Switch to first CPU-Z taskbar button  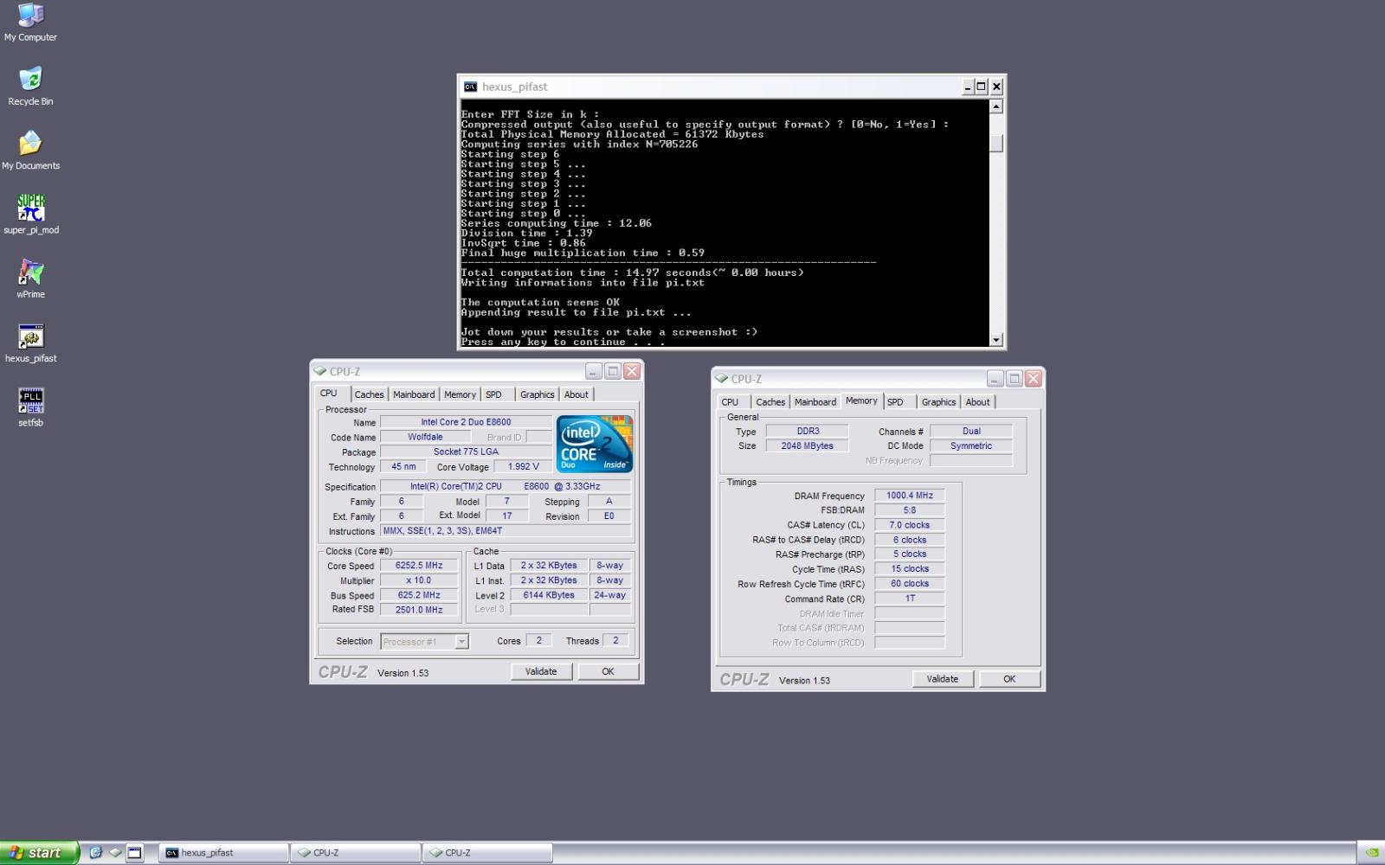(356, 852)
